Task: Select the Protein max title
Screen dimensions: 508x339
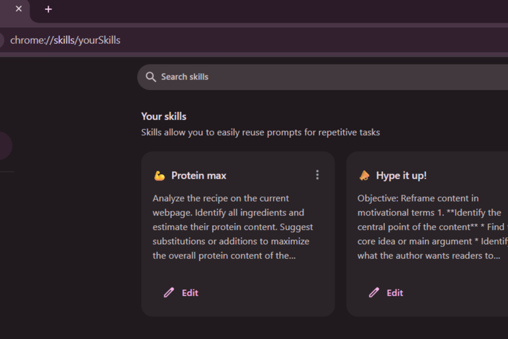Action: 198,175
